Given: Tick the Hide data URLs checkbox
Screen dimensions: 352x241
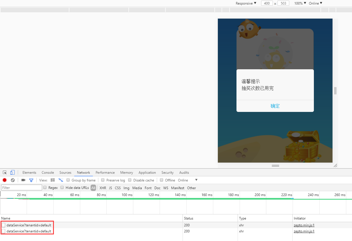Looking at the screenshot, I should [x=62, y=188].
